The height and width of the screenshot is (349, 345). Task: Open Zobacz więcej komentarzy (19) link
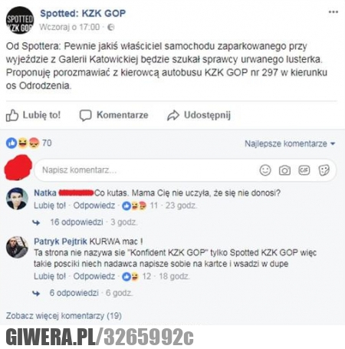64,316
